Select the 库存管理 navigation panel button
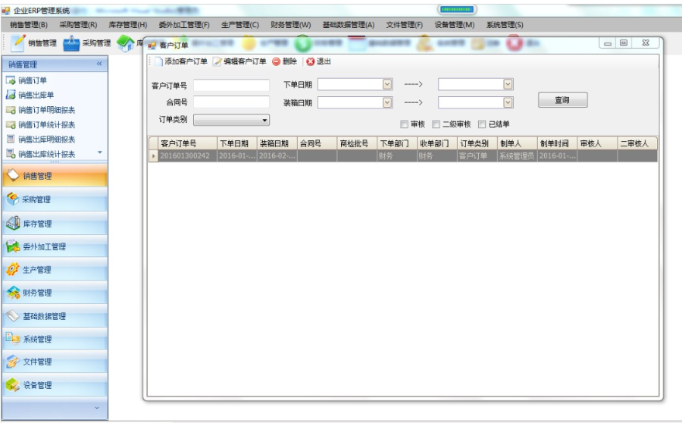This screenshot has width=682, height=423. pyautogui.click(x=55, y=223)
